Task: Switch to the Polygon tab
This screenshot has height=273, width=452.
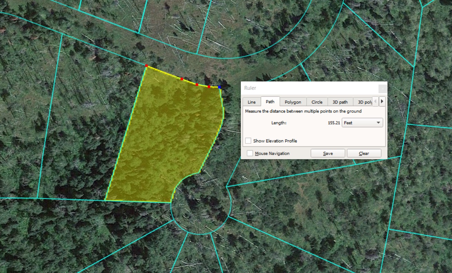Action: click(293, 102)
